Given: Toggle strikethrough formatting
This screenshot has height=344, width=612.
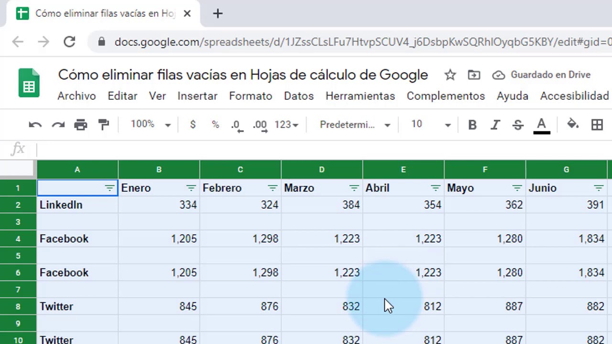Looking at the screenshot, I should 518,125.
